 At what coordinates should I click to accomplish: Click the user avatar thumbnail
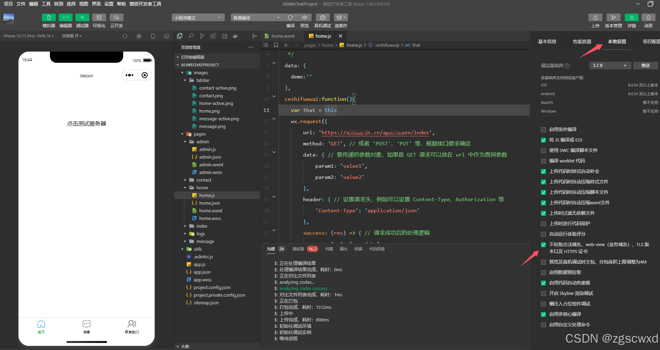(x=9, y=19)
